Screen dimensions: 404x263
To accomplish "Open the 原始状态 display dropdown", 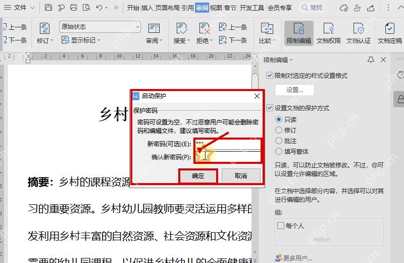I will pos(99,27).
